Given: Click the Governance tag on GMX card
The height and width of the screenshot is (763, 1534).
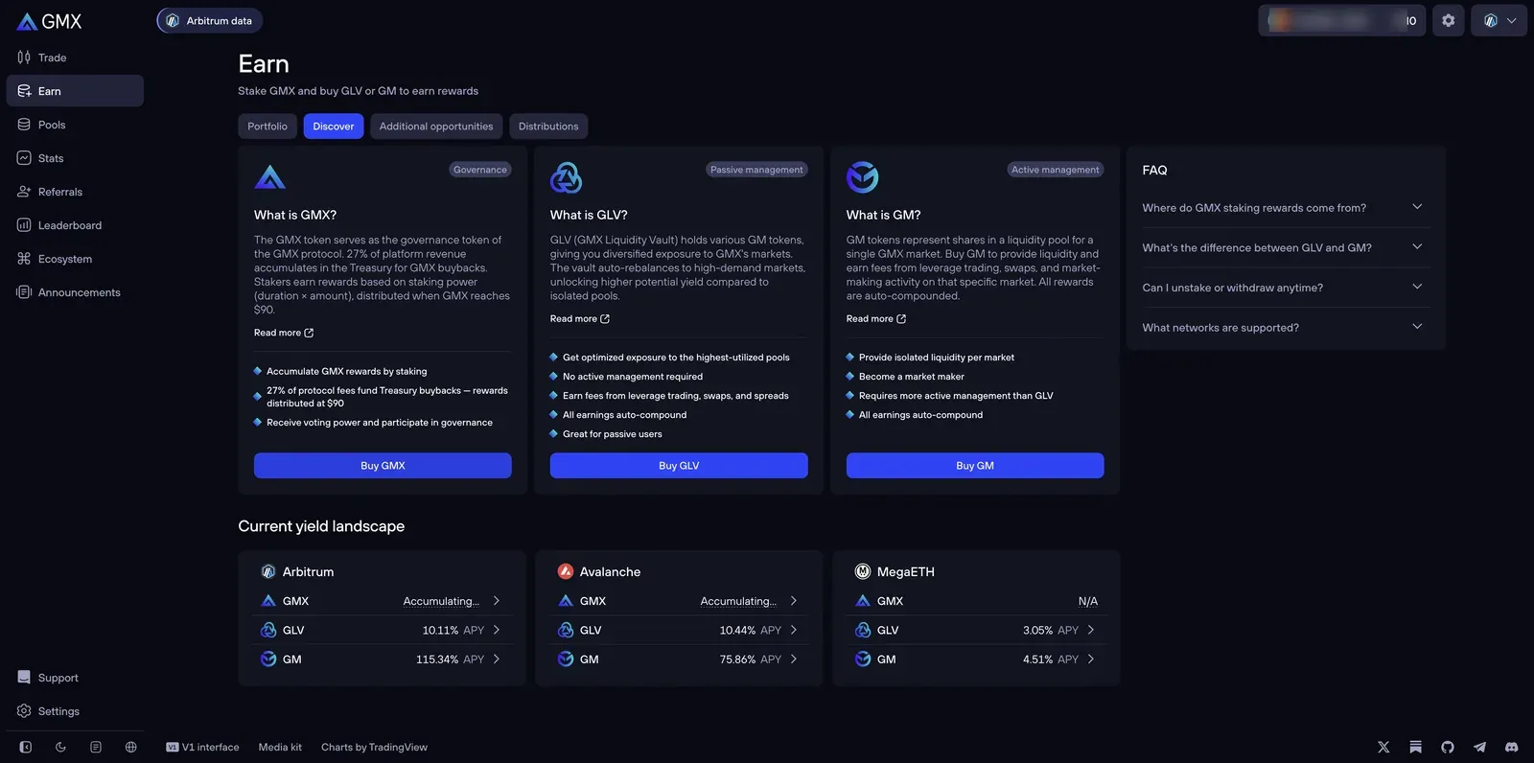Looking at the screenshot, I should [480, 170].
